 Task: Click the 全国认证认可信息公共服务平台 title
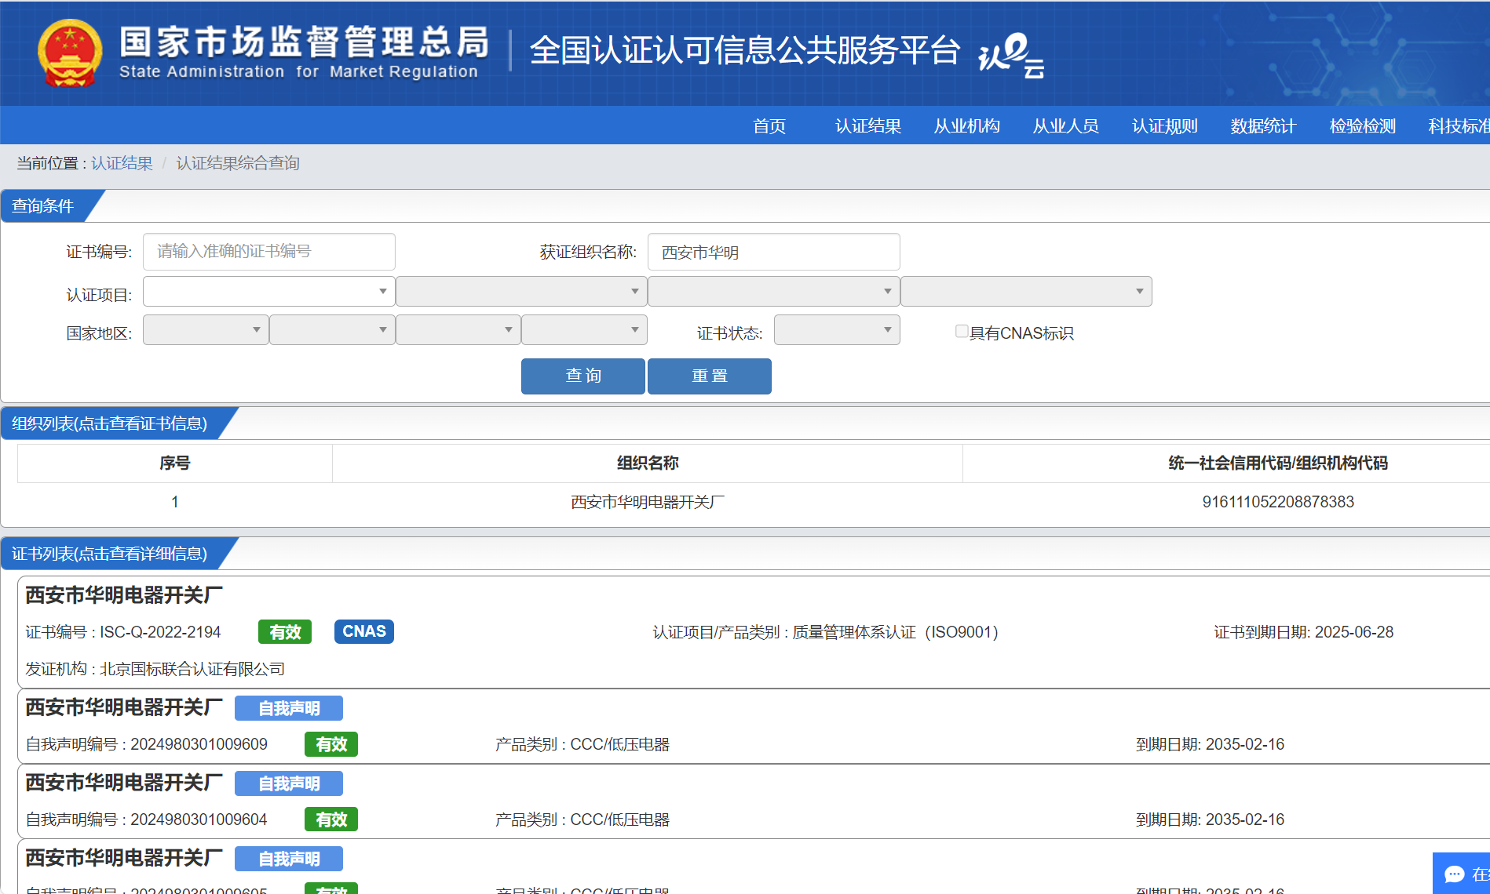[x=745, y=51]
